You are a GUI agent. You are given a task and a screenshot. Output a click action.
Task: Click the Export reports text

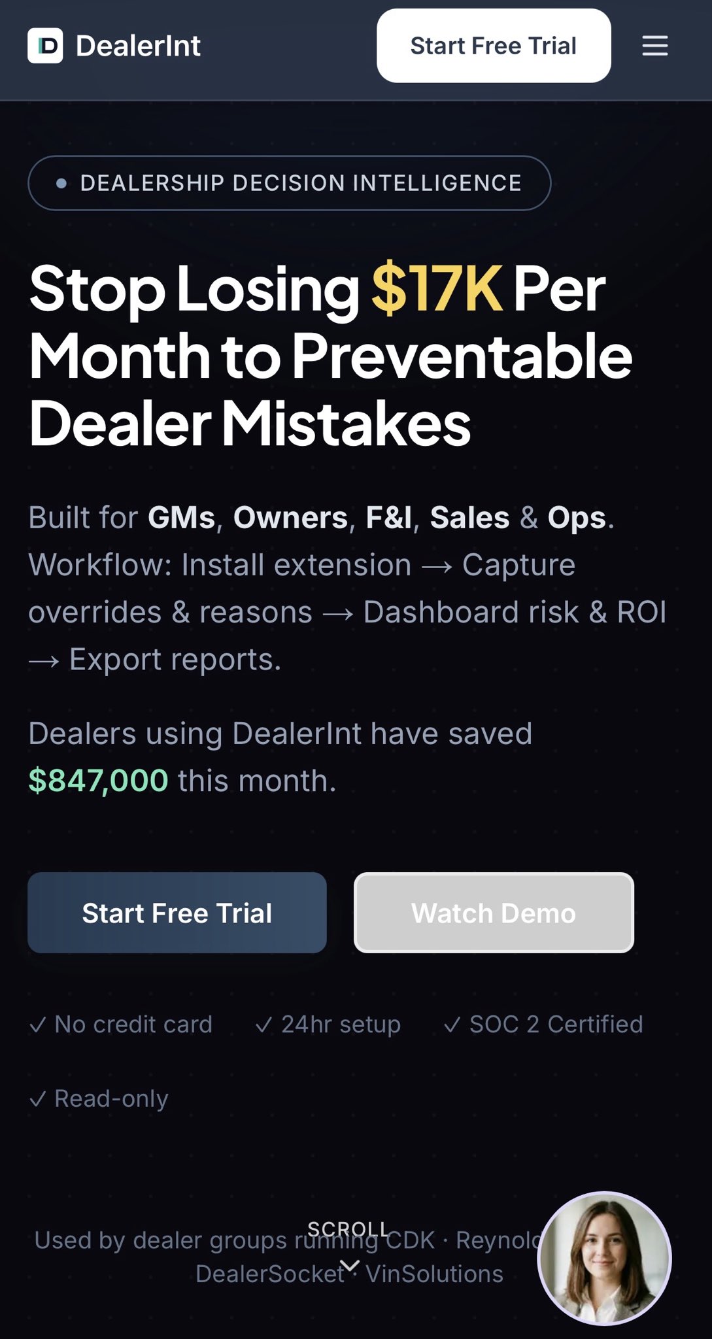click(x=175, y=660)
